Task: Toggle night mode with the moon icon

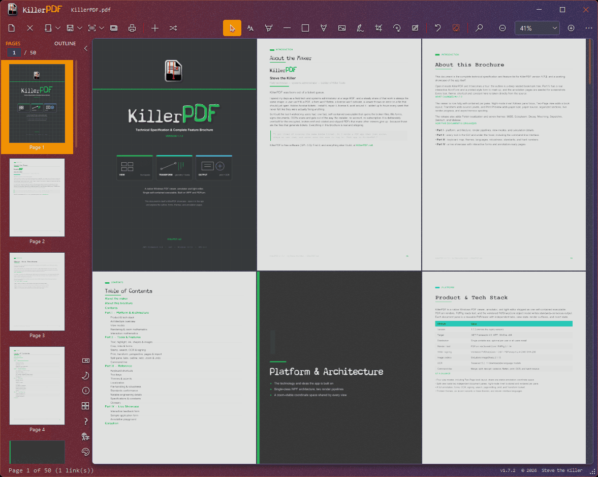Action: (x=86, y=375)
